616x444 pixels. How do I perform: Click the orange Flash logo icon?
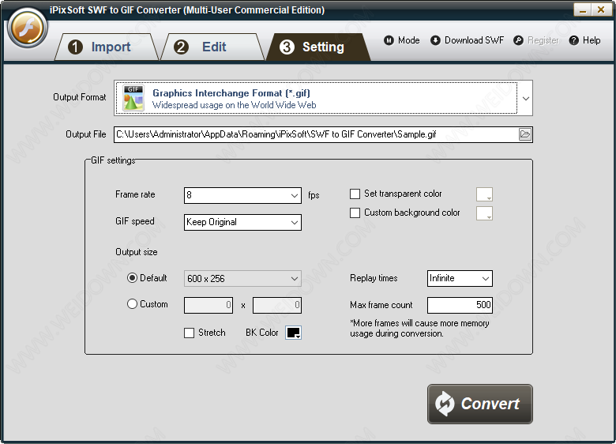click(27, 28)
